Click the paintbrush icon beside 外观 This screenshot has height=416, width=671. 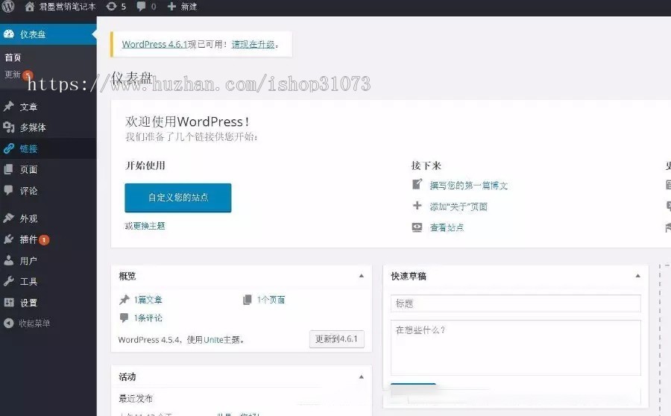(x=8, y=218)
